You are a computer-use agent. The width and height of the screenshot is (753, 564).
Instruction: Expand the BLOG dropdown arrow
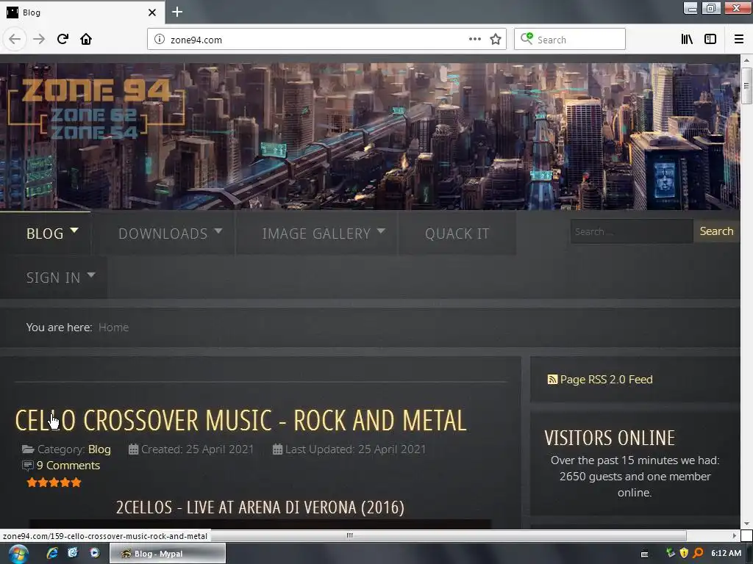(x=74, y=231)
